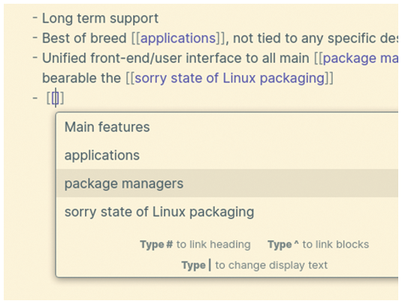
Task: Click the text 'not tied to any specific'
Action: tap(279, 38)
